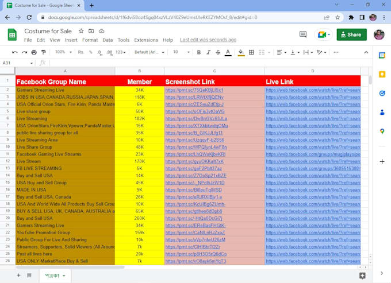Open the Format menu
The image size is (391, 283).
(90, 40)
